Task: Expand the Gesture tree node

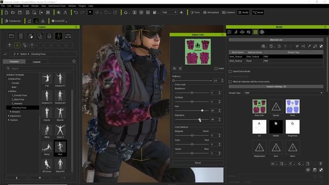Action: coord(9,120)
